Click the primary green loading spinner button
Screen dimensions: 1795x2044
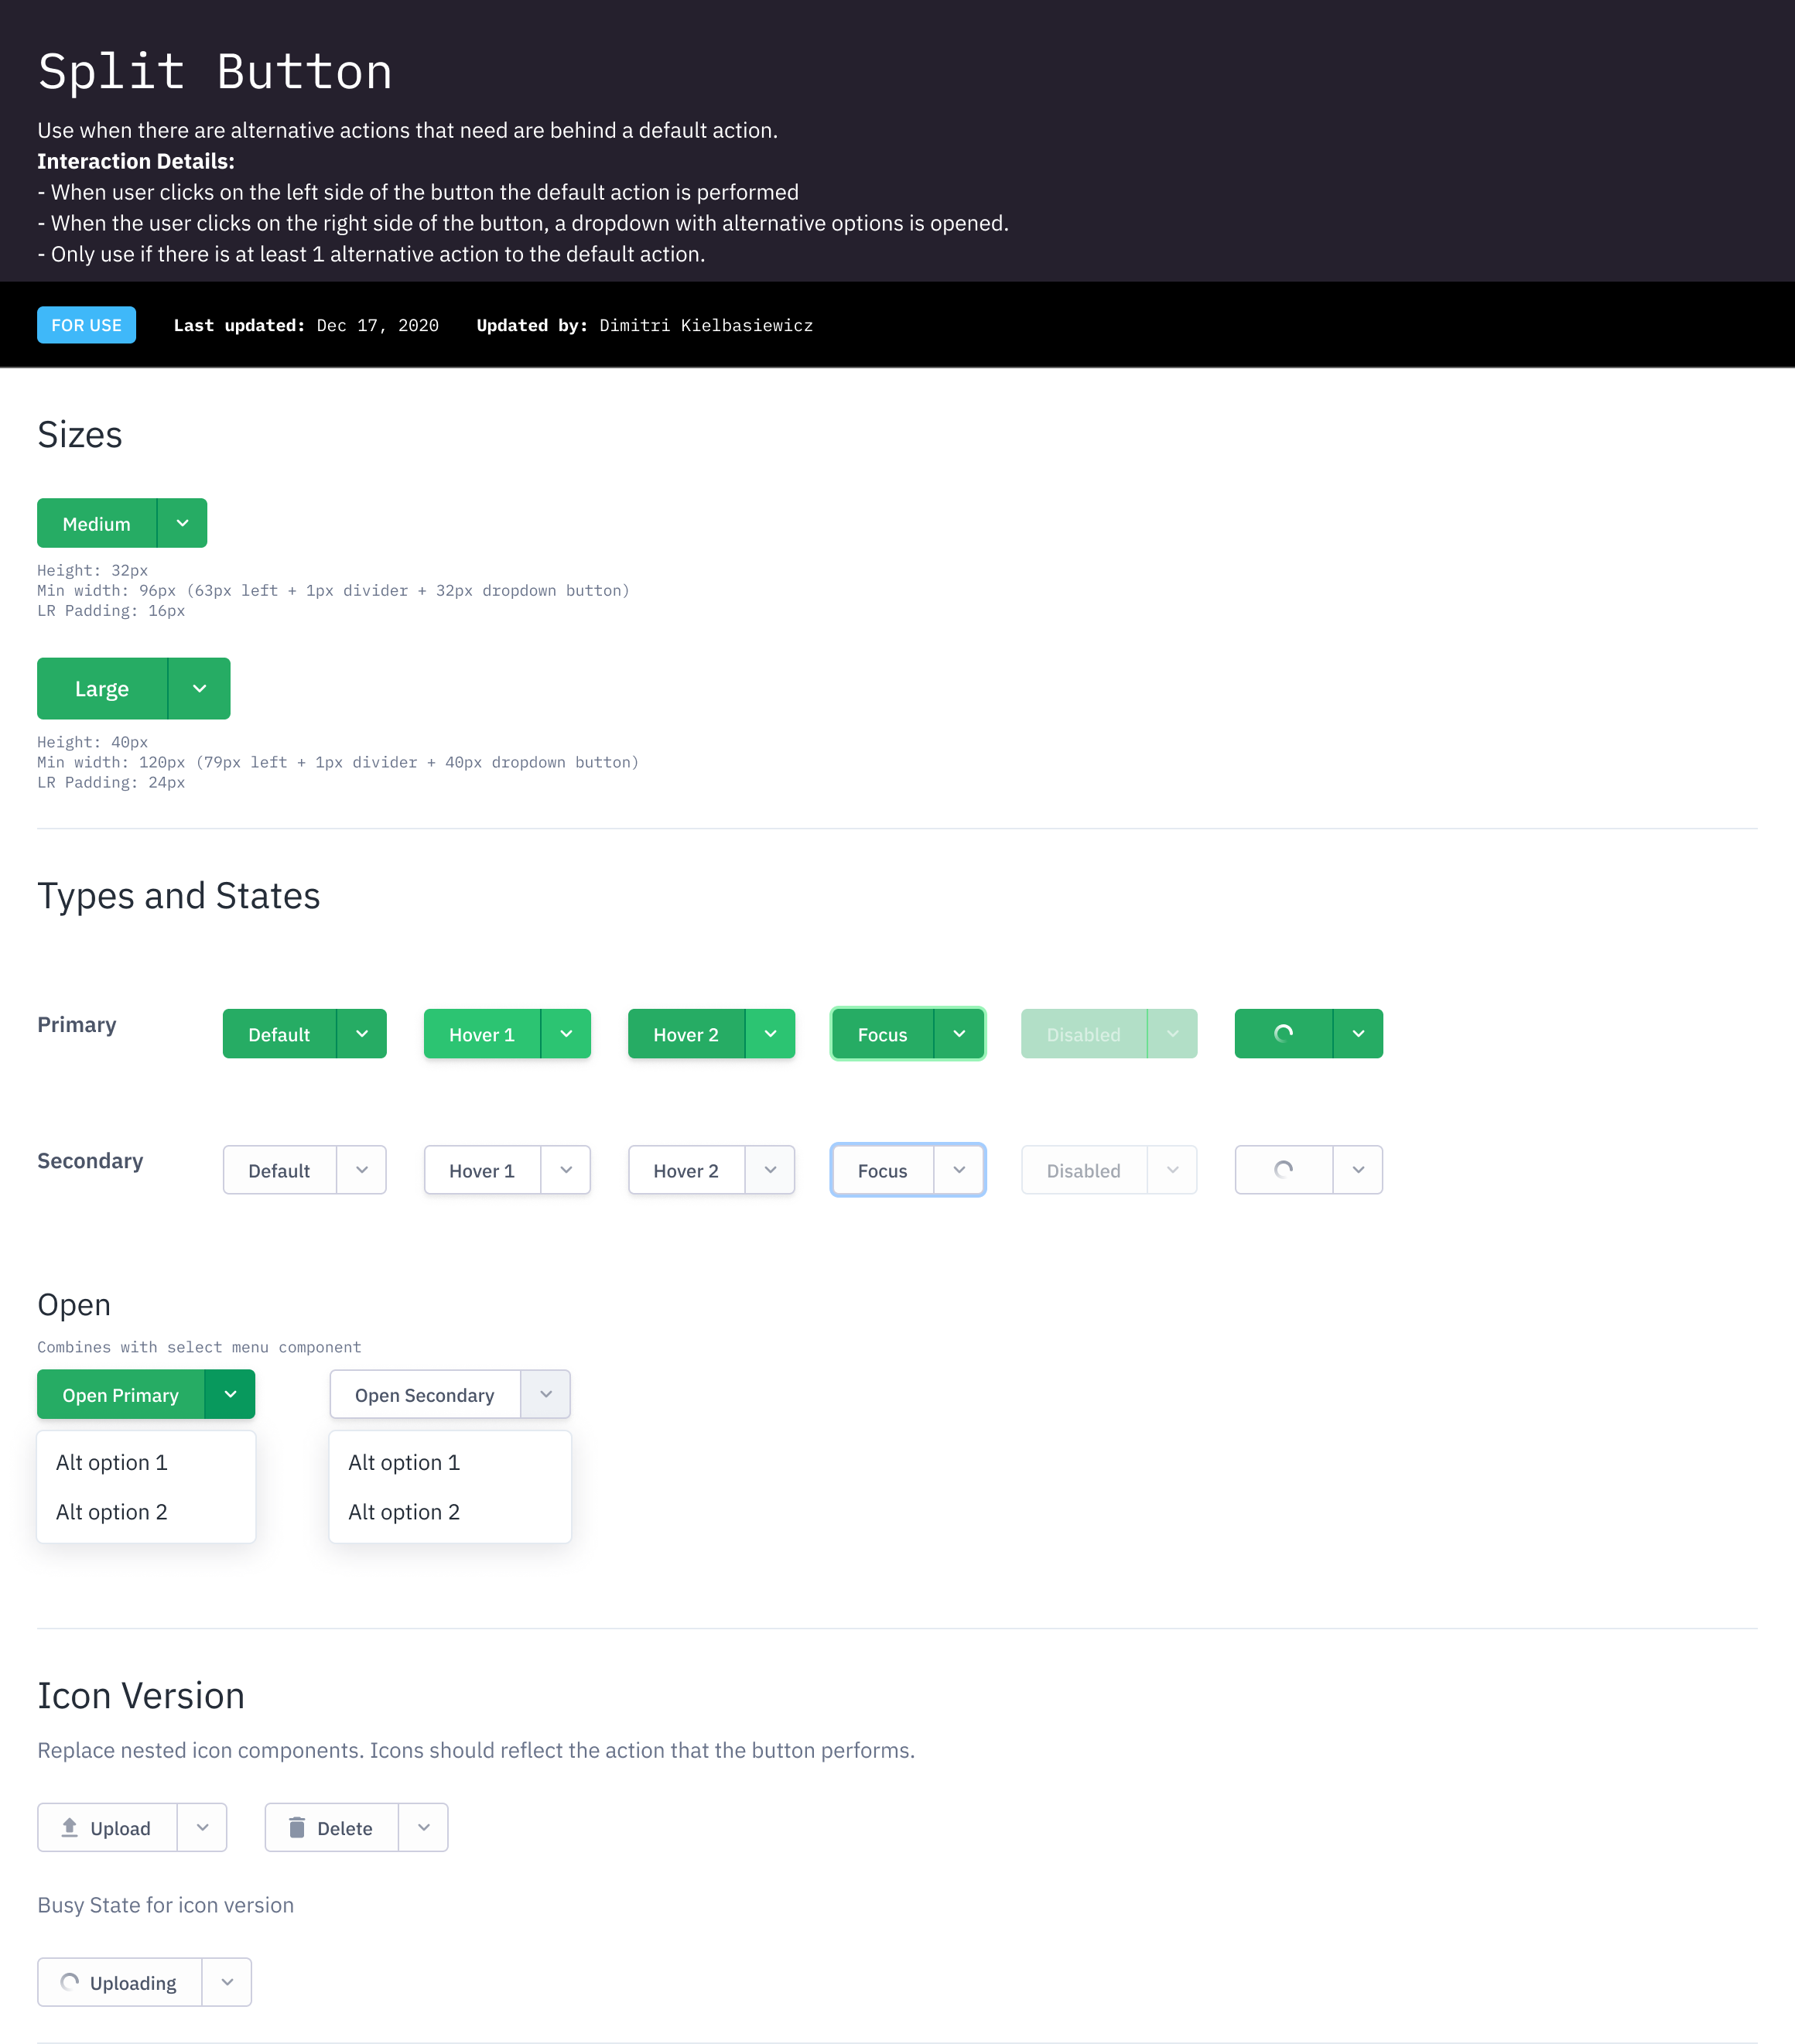click(1283, 1033)
